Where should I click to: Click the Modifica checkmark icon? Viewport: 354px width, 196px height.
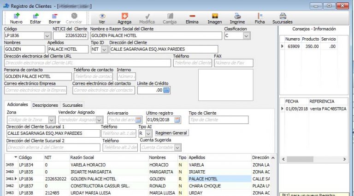coord(147,16)
